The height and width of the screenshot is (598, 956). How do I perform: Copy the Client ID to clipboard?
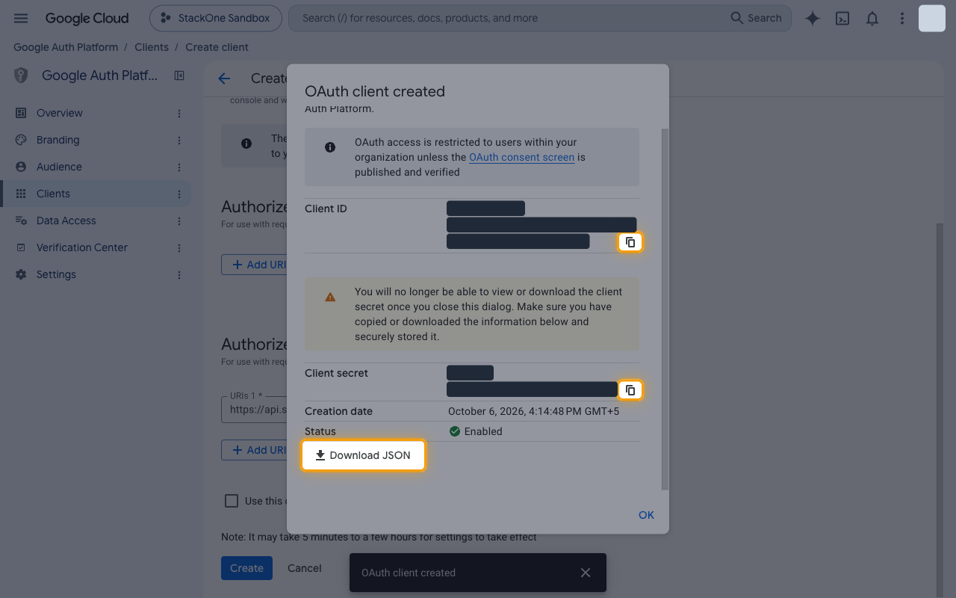(x=630, y=242)
